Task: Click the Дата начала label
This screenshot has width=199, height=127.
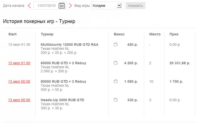Action: (14, 6)
